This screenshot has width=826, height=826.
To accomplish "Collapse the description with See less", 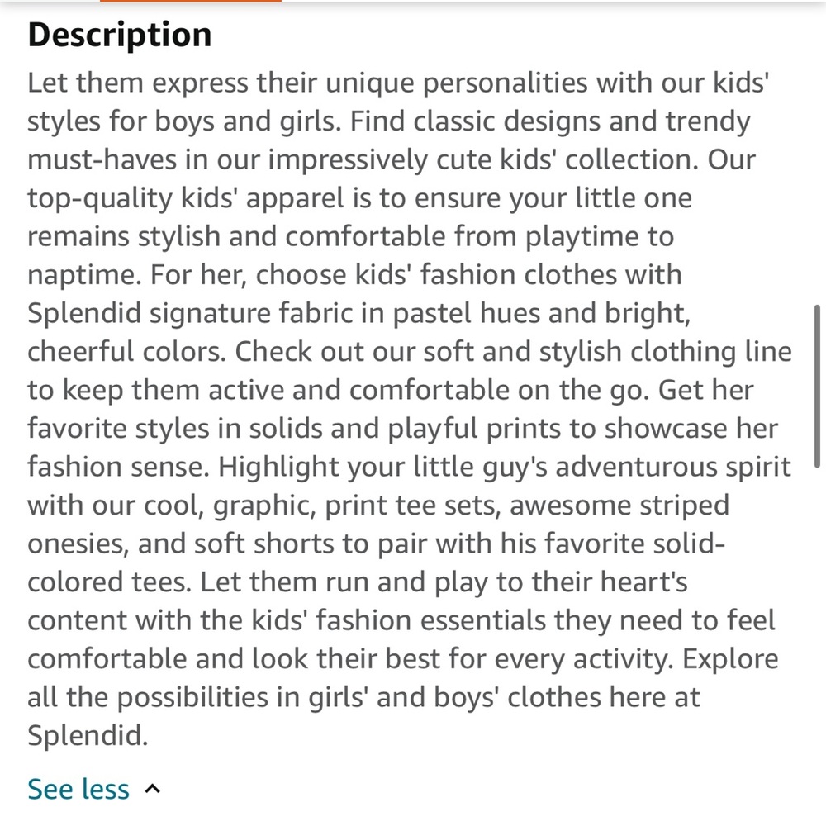I will click(78, 789).
